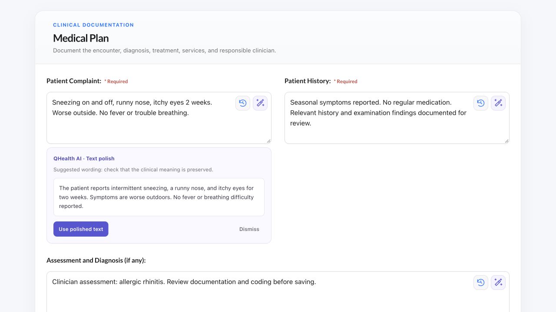Click the Patient Complaint field label
The width and height of the screenshot is (556, 312).
(x=74, y=81)
